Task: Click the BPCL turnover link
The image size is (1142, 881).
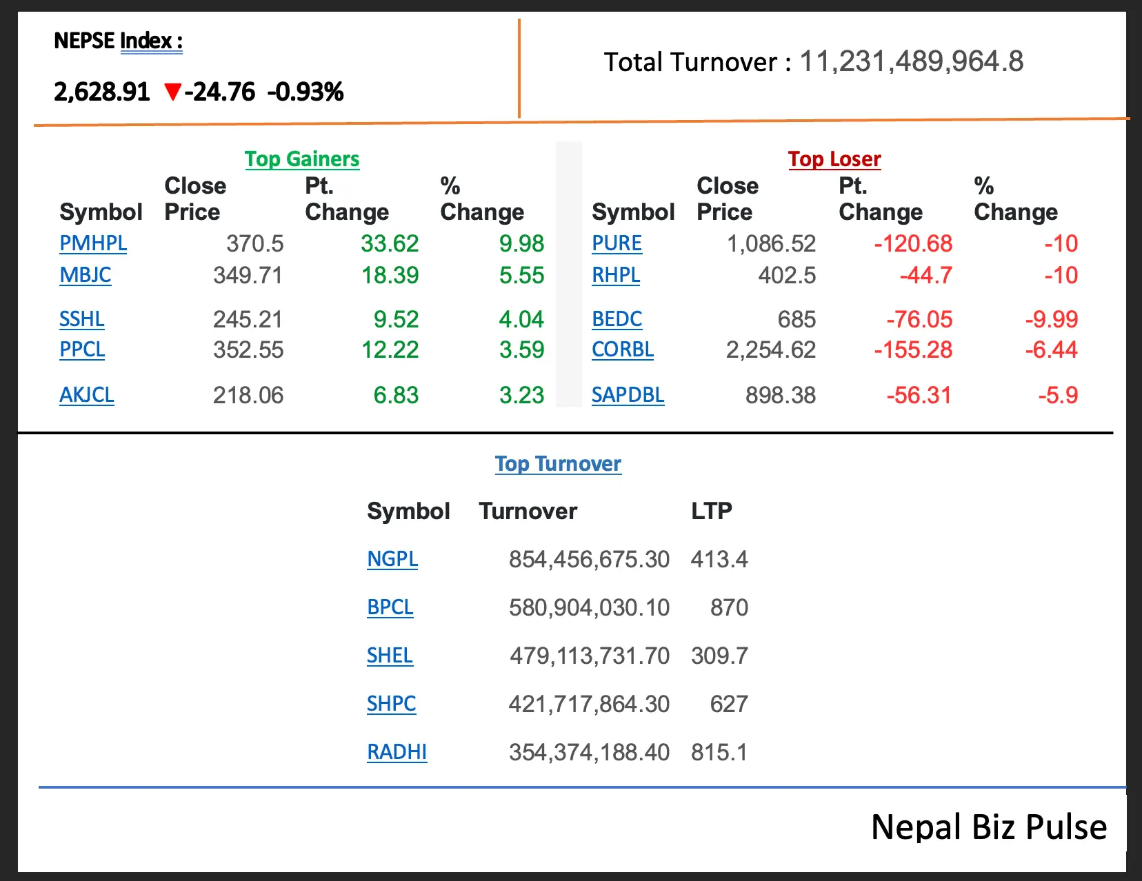Action: 390,607
